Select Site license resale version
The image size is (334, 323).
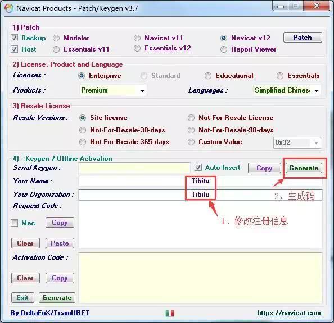pos(83,118)
